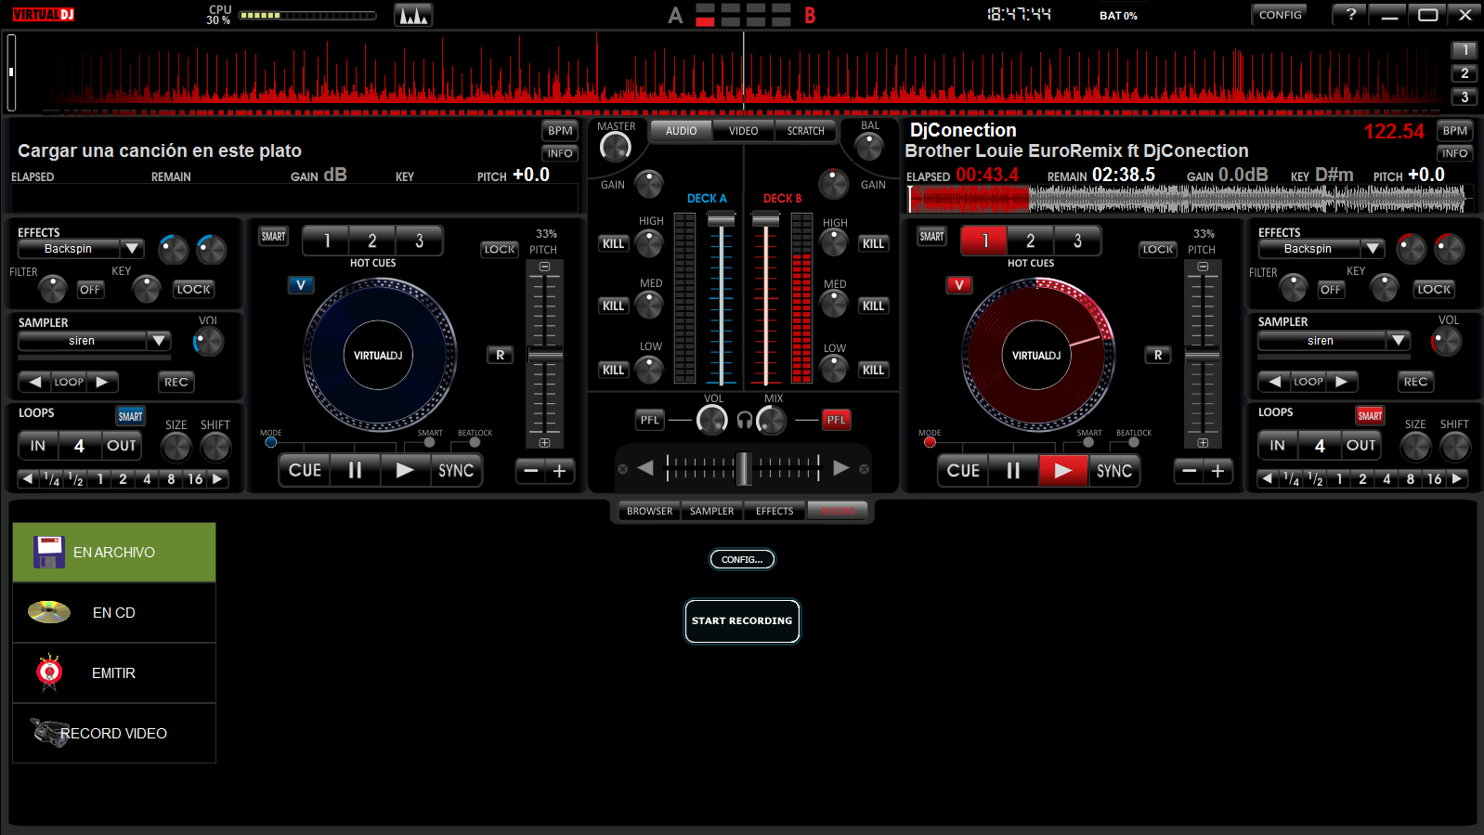
Task: Disable red PFL on deck B
Action: point(837,420)
